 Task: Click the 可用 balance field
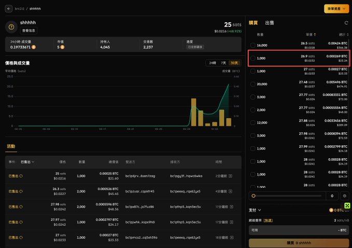pyautogui.click(x=299, y=230)
